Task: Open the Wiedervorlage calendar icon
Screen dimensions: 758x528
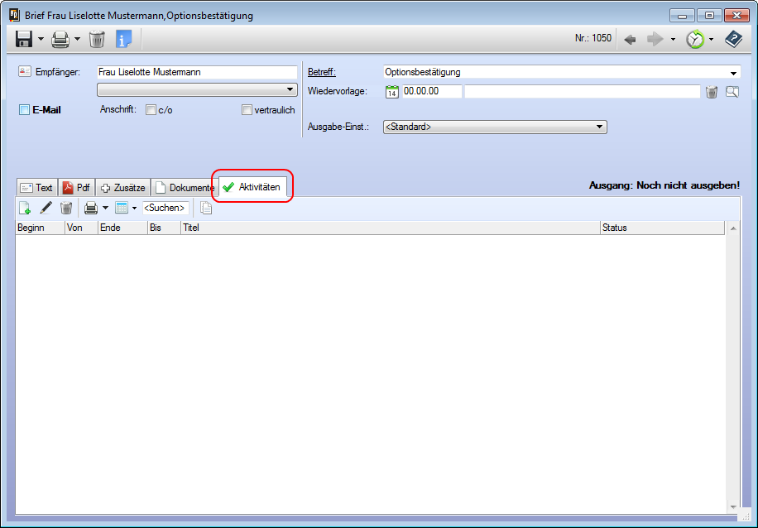Action: [x=392, y=92]
